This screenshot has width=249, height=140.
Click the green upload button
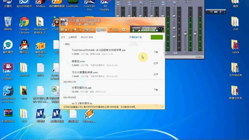157,37
